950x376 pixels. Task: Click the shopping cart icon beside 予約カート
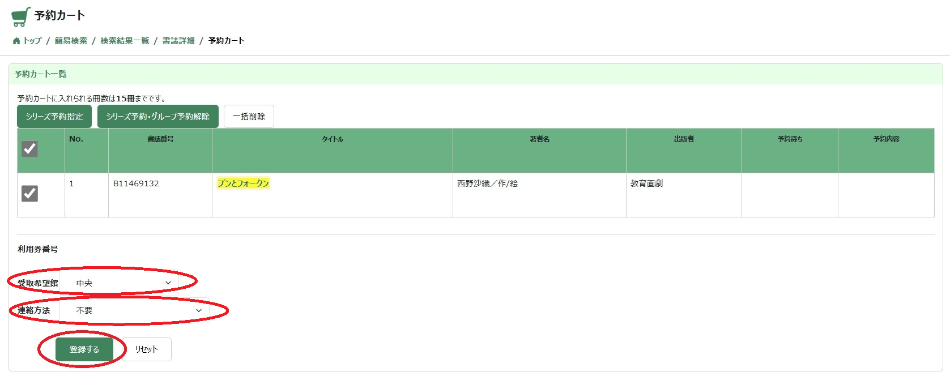point(20,16)
